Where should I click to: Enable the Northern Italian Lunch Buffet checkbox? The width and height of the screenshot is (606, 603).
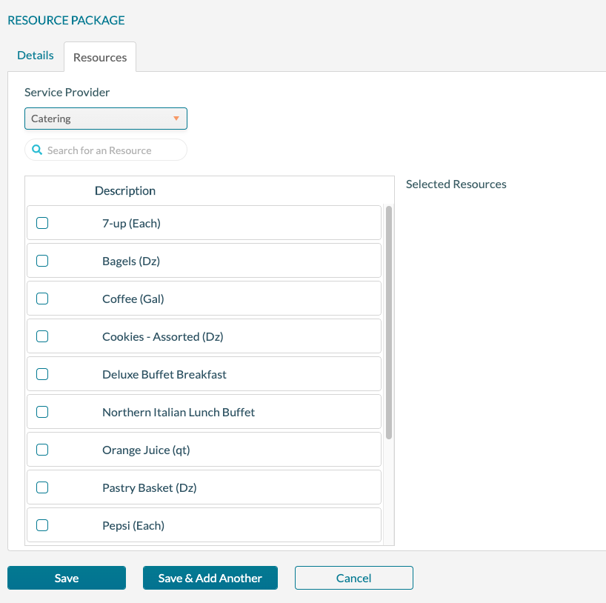pos(42,411)
